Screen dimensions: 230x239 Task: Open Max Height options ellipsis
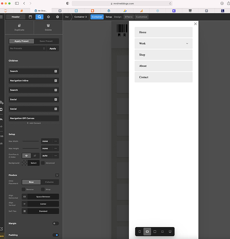(56, 149)
